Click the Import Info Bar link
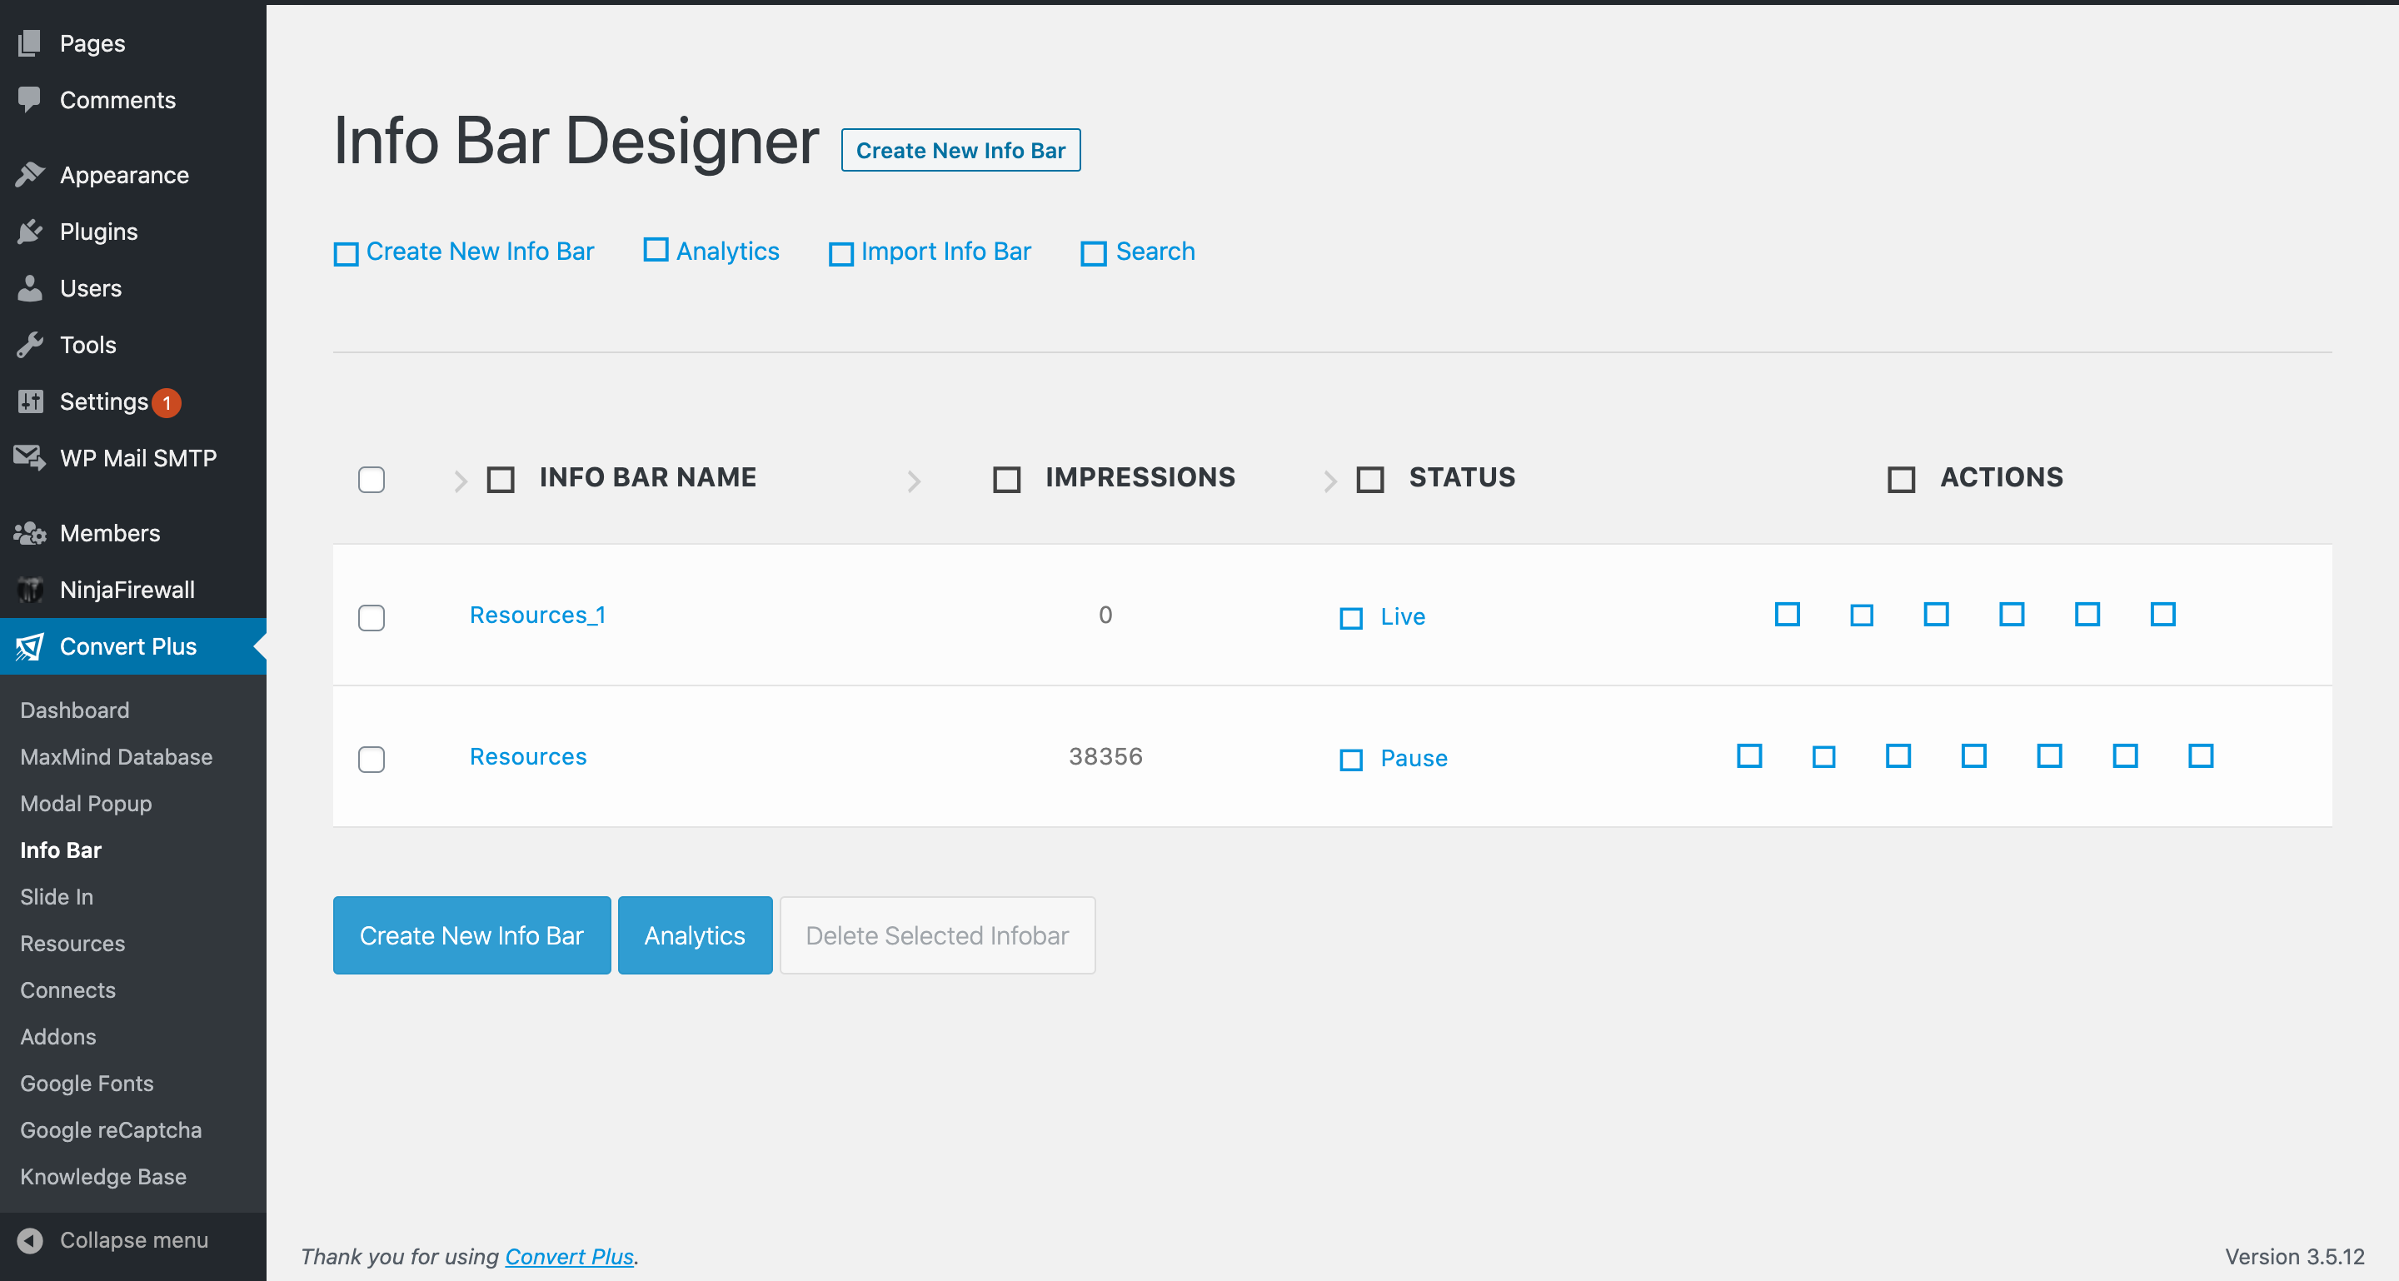This screenshot has height=1281, width=2399. [930, 252]
